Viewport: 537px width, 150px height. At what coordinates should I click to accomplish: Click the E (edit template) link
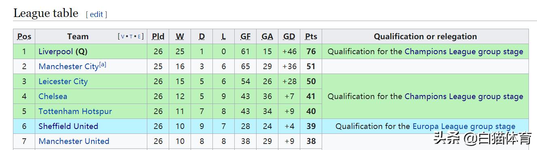coord(139,36)
